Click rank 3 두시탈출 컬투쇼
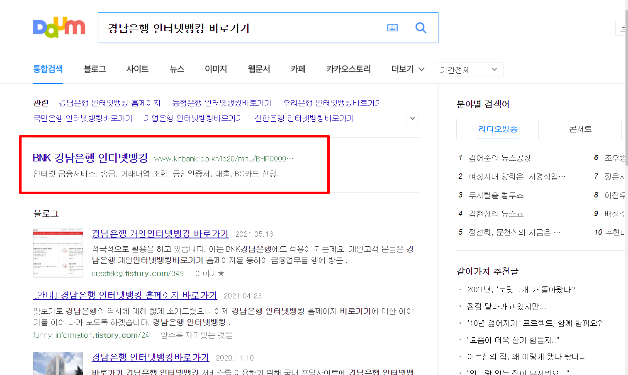The image size is (628, 375). coord(496,195)
